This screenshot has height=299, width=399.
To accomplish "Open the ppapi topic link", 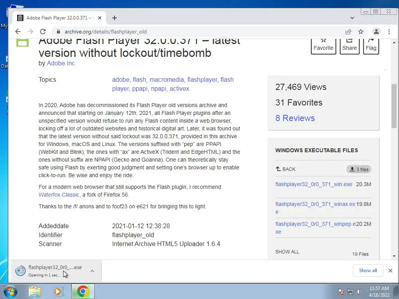I will 140,89.
